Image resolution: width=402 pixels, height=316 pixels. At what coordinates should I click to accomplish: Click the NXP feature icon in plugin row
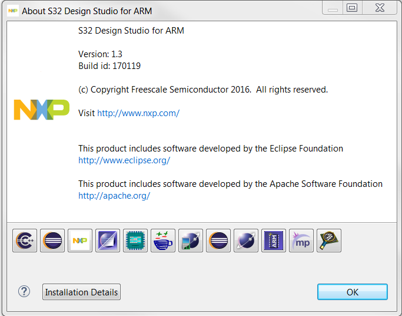(x=80, y=241)
